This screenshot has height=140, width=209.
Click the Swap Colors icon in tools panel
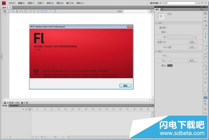click(205, 104)
